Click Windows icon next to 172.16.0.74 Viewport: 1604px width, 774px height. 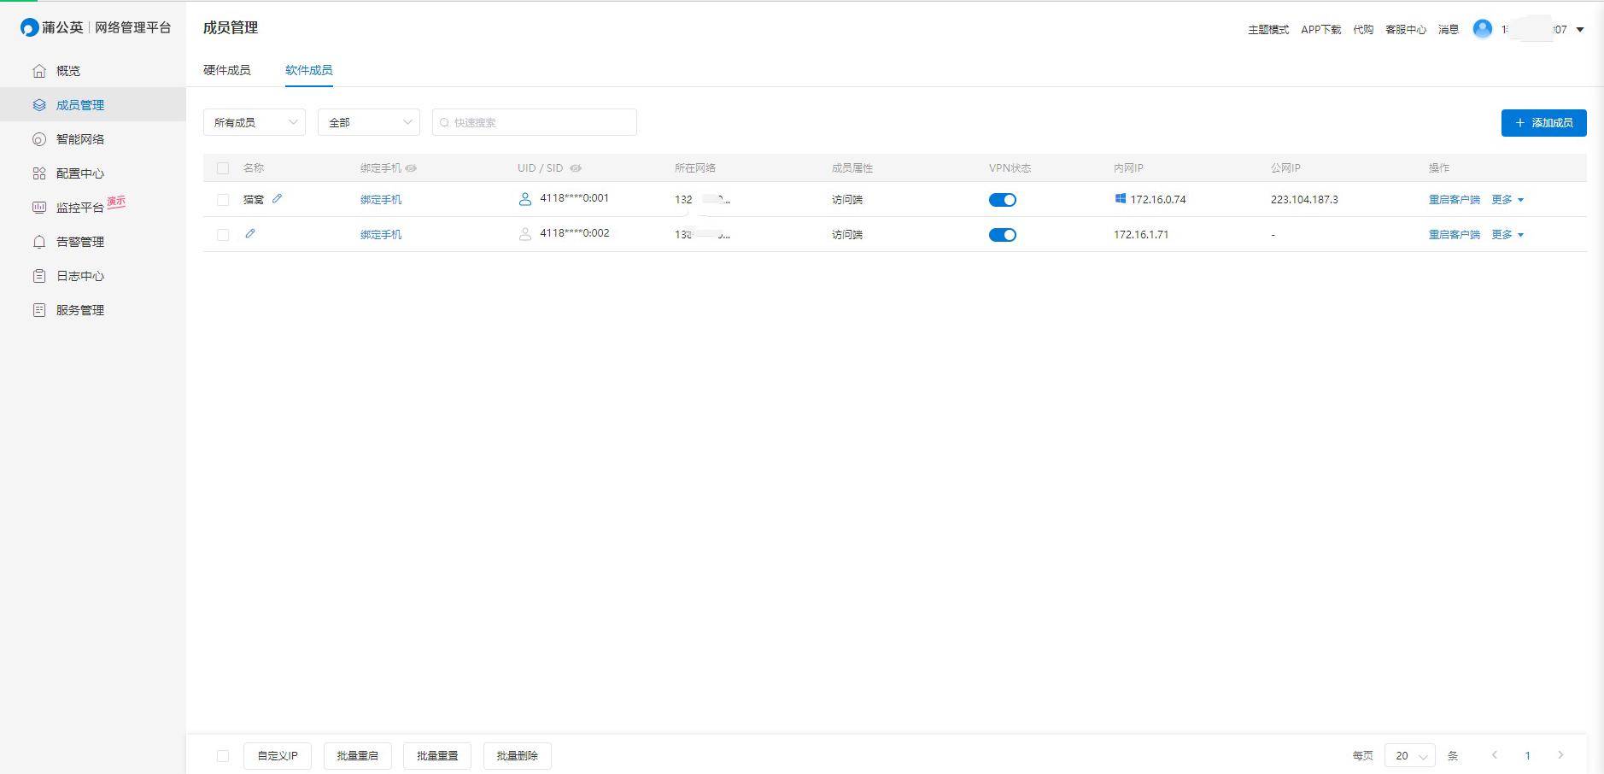[x=1120, y=198]
